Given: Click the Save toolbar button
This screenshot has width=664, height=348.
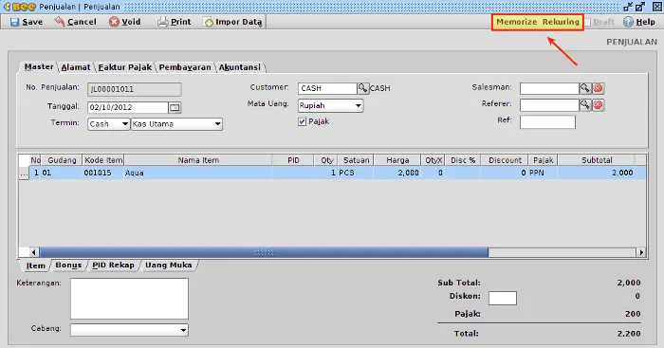Looking at the screenshot, I should point(27,22).
